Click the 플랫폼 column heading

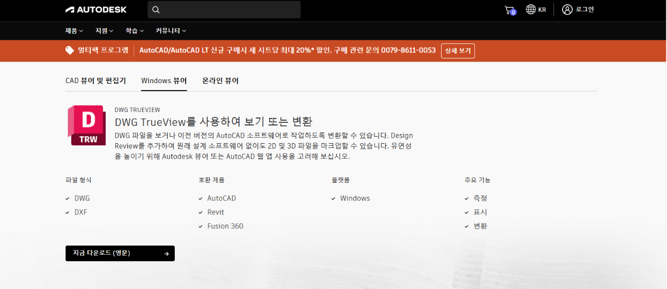pyautogui.click(x=341, y=180)
